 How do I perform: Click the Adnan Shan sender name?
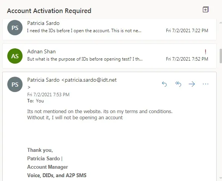click(x=41, y=51)
